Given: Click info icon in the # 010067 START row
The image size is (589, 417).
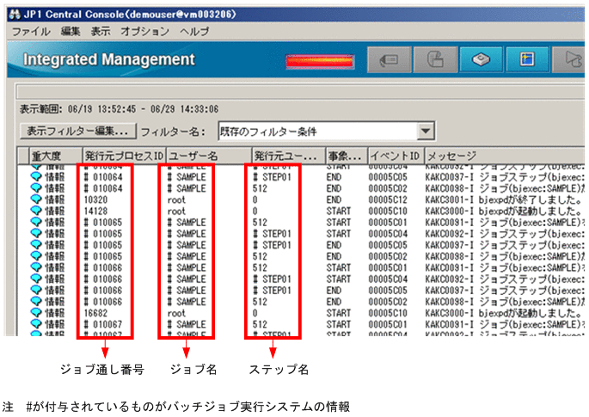Looking at the screenshot, I should click(x=36, y=324).
